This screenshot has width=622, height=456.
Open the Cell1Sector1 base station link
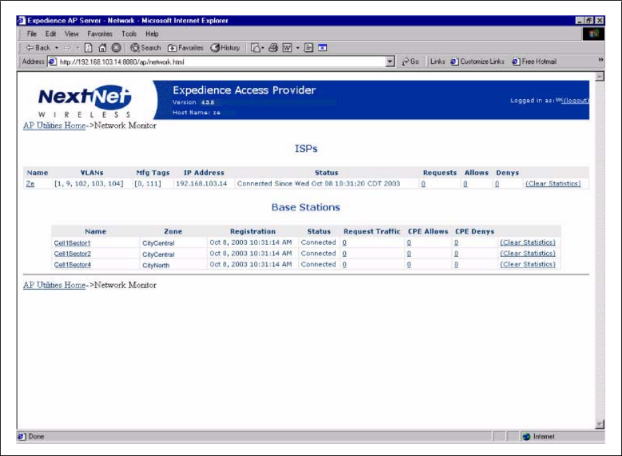tap(73, 243)
